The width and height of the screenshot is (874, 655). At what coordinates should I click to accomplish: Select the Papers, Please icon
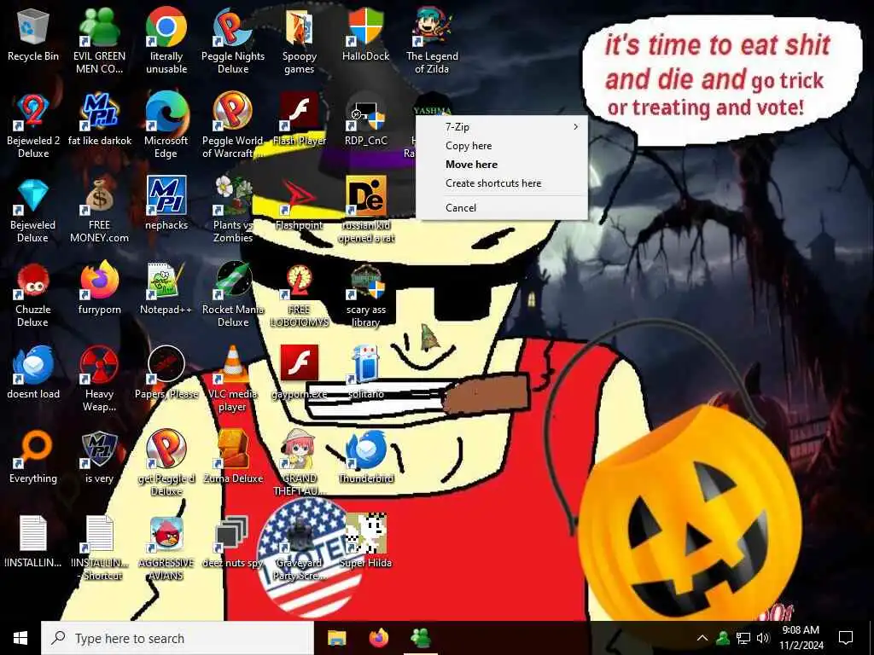click(166, 366)
